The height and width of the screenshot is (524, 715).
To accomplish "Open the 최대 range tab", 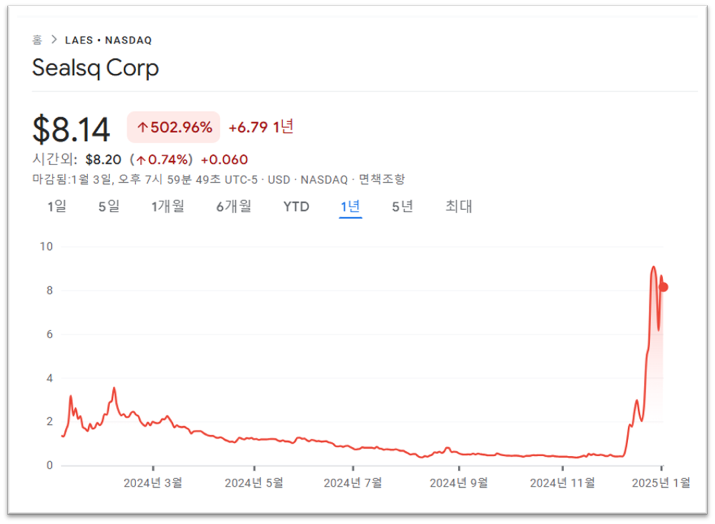I will pyautogui.click(x=459, y=207).
